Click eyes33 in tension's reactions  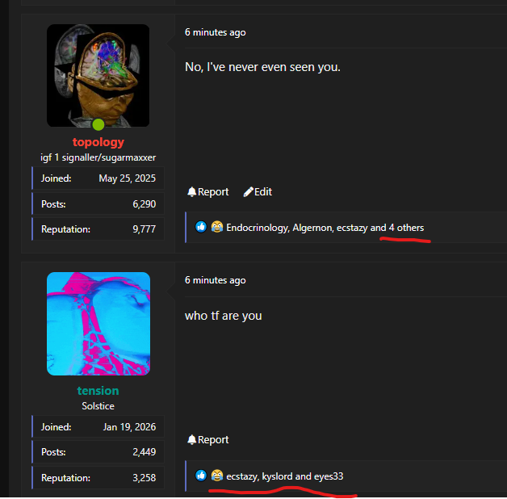[329, 476]
